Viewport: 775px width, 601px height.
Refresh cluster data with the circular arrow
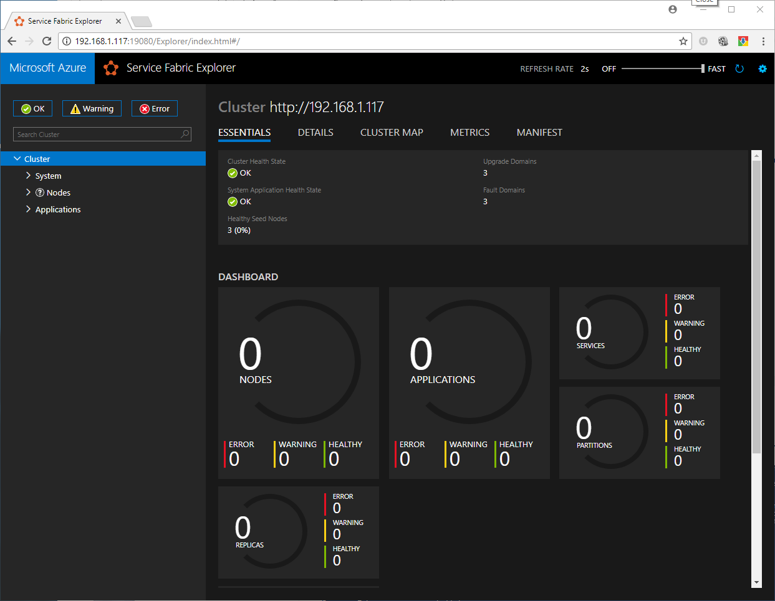[x=739, y=69]
